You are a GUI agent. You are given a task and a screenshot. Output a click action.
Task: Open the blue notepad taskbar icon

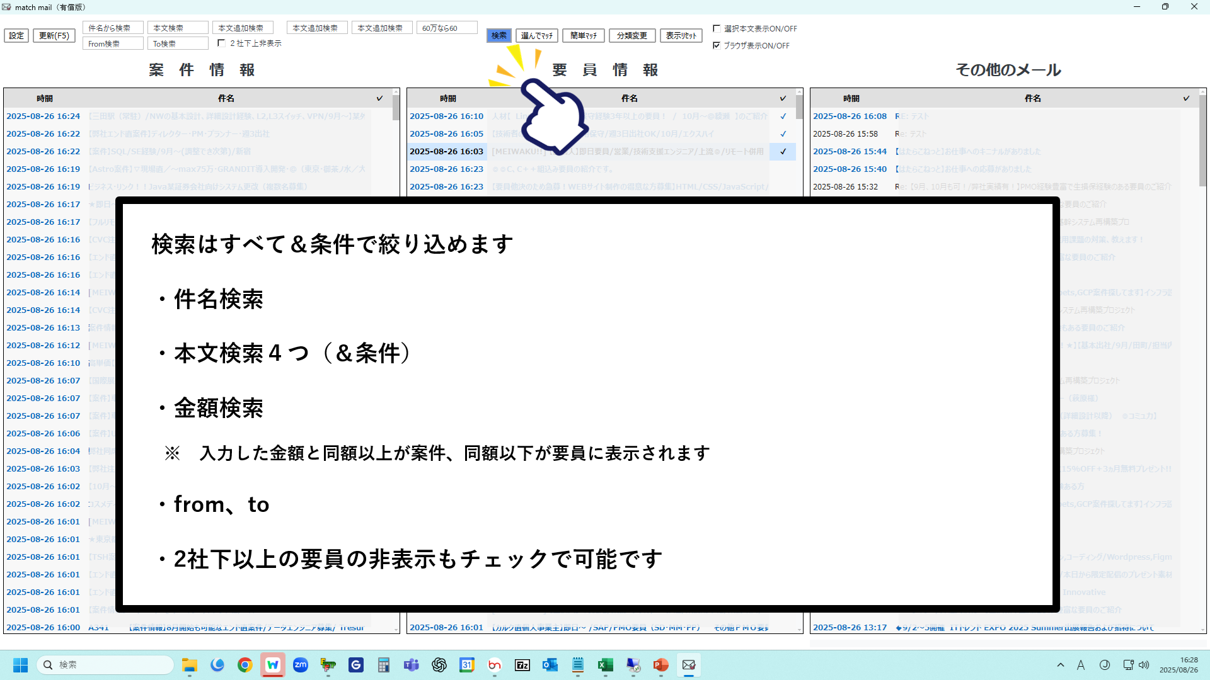(x=578, y=665)
